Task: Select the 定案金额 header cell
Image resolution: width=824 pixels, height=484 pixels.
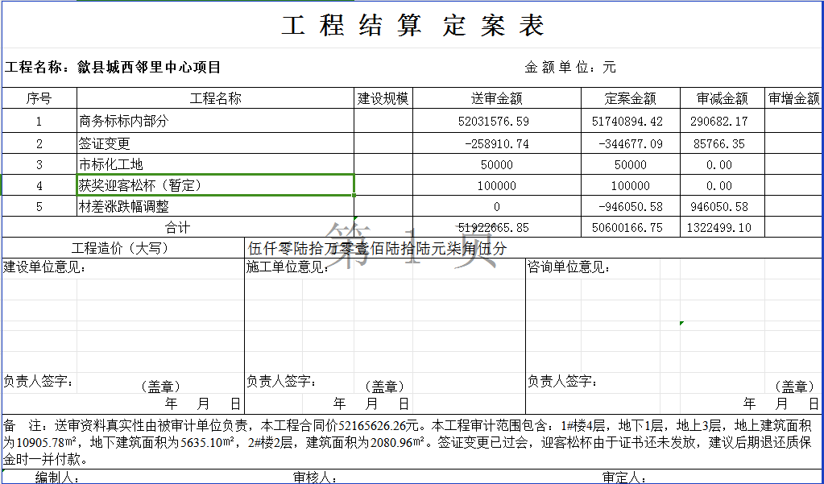Action: coord(630,99)
